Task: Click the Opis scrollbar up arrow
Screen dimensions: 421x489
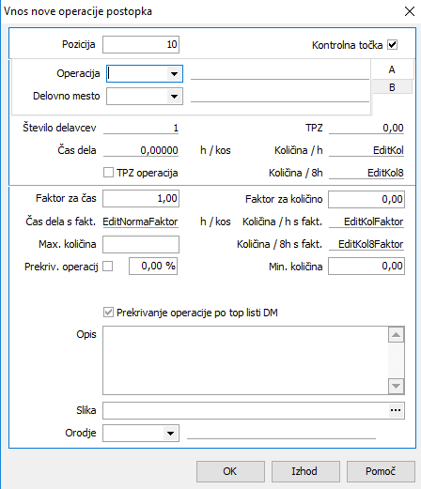Action: (396, 335)
